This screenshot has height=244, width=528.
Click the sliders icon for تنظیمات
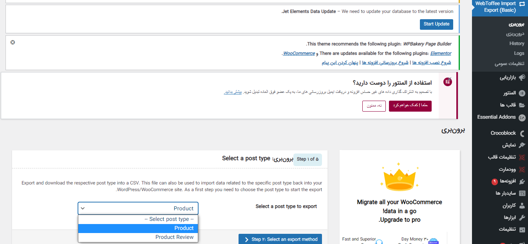522,230
